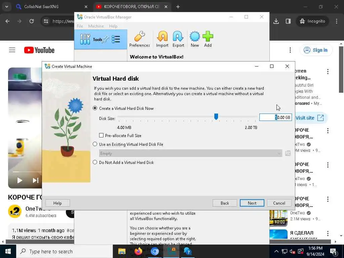
Task: Open Preferences in VirtualBox Manager toolbar
Action: 139,39
